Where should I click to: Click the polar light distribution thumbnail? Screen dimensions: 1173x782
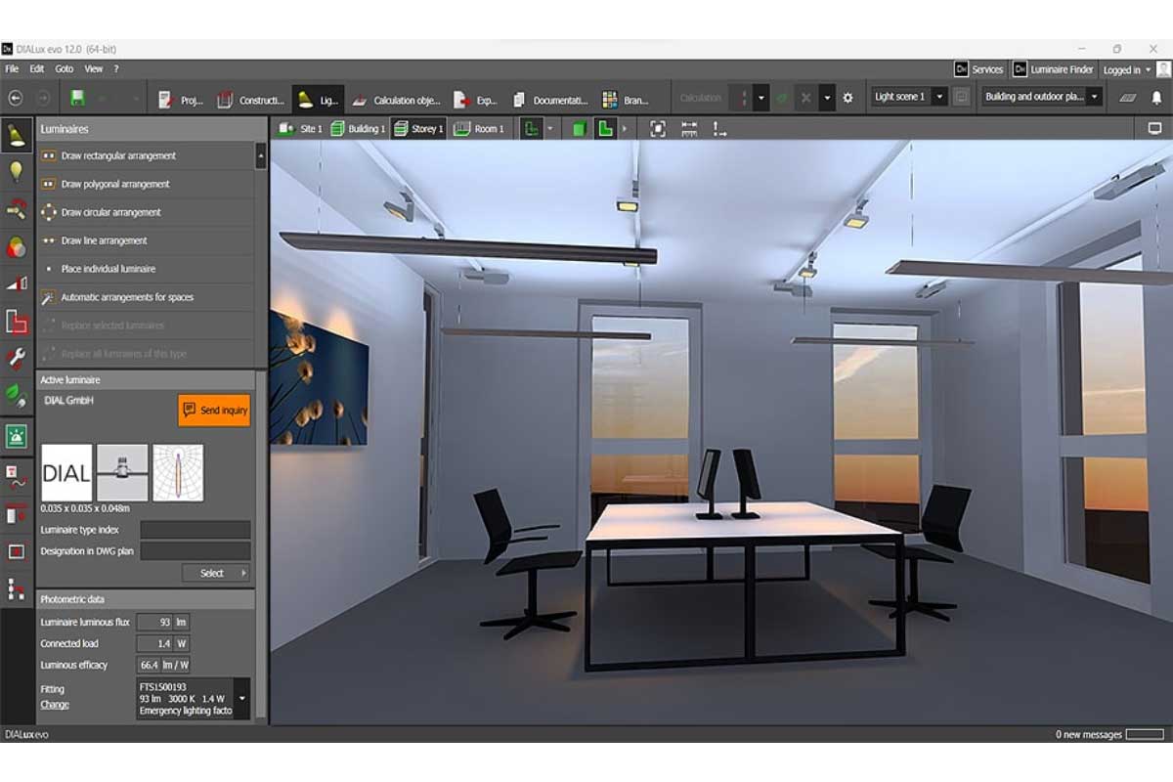[178, 473]
